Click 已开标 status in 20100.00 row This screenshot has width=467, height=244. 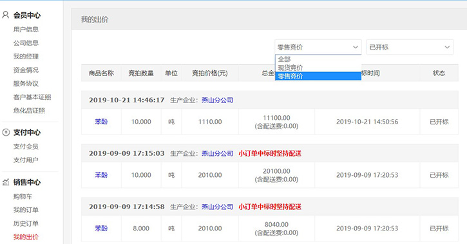(x=439, y=175)
